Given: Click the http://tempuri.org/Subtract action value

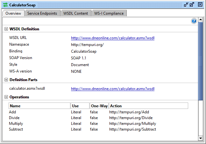Looking at the screenshot, I should pyautogui.click(x=132, y=129).
